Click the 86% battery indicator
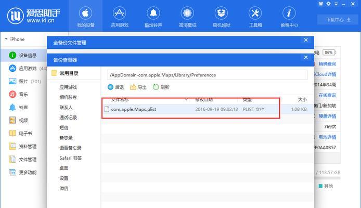This screenshot has width=361, height=208. click(329, 53)
